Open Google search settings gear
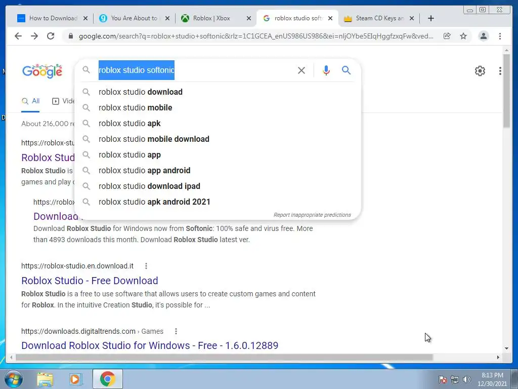Screen dimensions: 518x389 click(x=480, y=71)
